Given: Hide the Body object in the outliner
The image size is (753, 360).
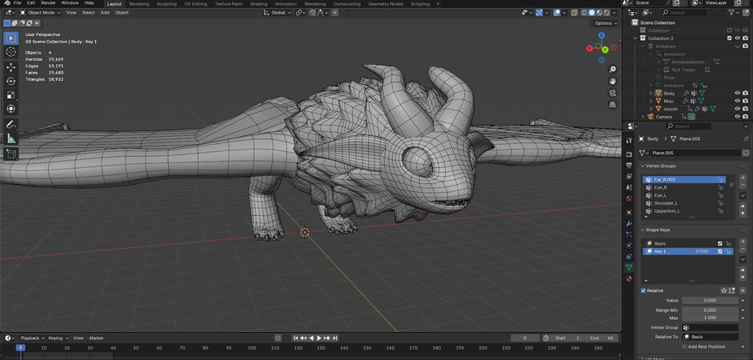Looking at the screenshot, I should pos(737,93).
